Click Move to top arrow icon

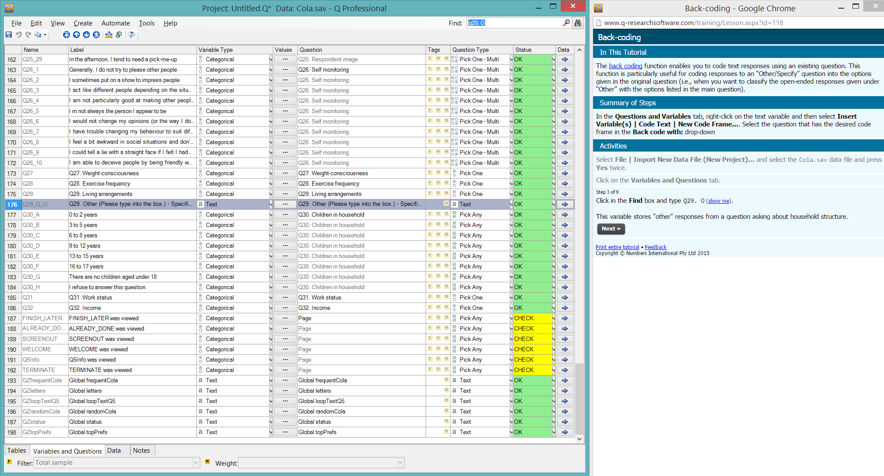point(66,35)
